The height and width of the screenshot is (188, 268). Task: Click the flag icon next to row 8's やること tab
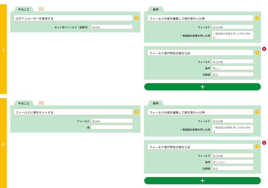click(x=42, y=103)
